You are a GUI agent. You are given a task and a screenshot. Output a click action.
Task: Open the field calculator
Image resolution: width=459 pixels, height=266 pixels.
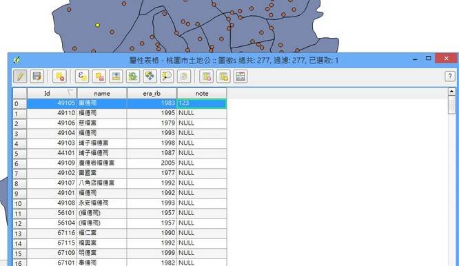point(241,76)
